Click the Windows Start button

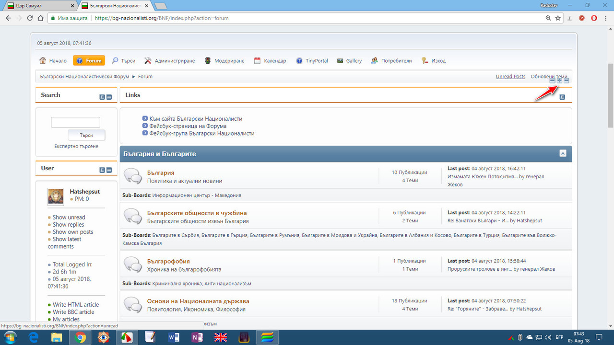(10, 337)
